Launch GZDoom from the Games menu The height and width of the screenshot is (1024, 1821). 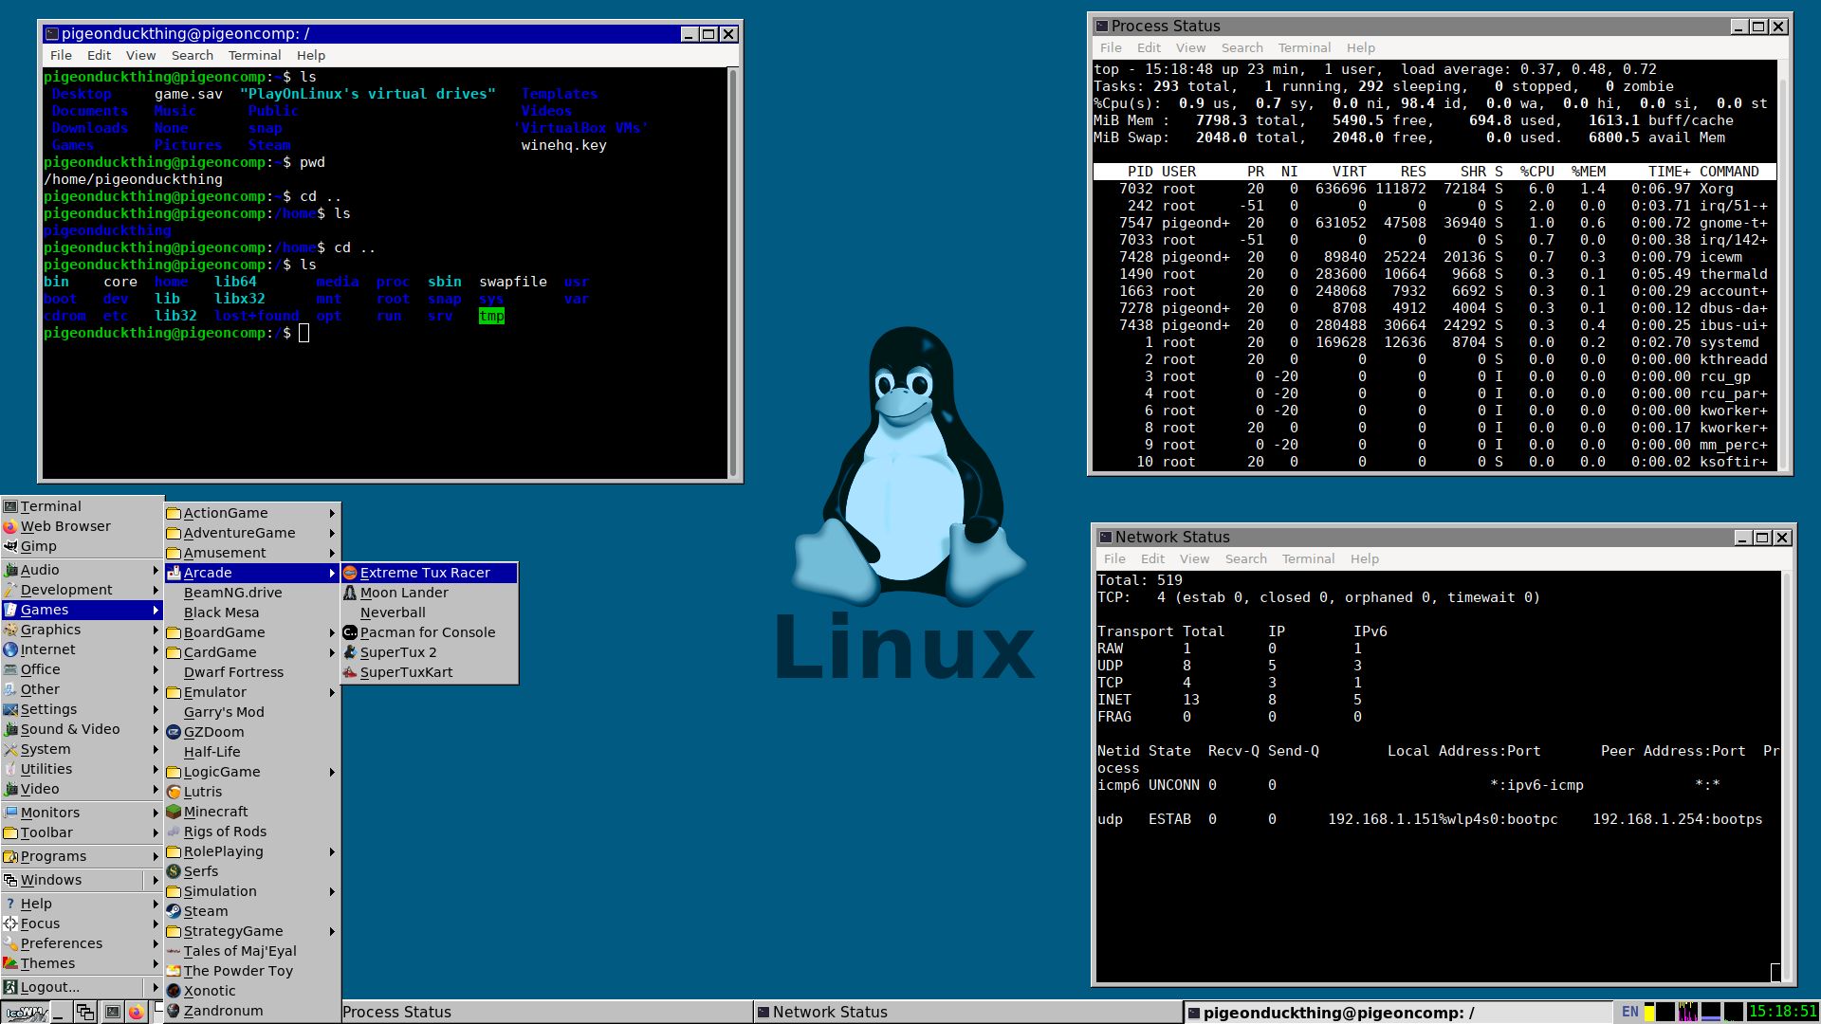(x=215, y=731)
